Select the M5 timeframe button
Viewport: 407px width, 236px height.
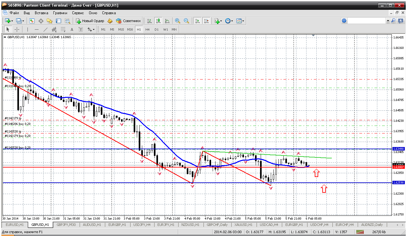pos(112,29)
